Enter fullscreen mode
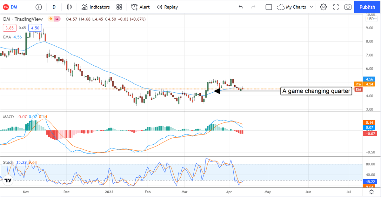 (x=336, y=7)
